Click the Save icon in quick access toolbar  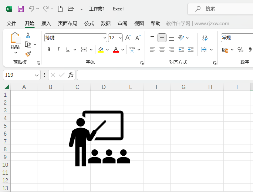pos(21,9)
